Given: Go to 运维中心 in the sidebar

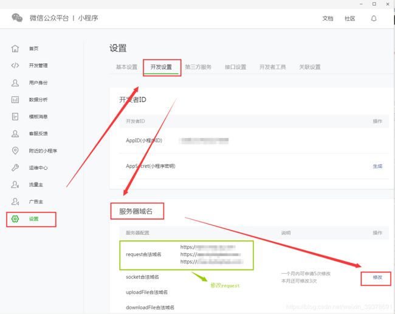Looking at the screenshot, I should [38, 168].
